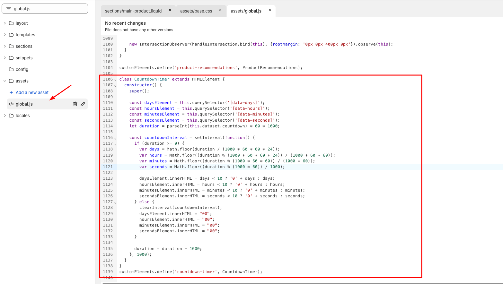Click the assets folder icon
The width and height of the screenshot is (503, 284).
(x=11, y=81)
